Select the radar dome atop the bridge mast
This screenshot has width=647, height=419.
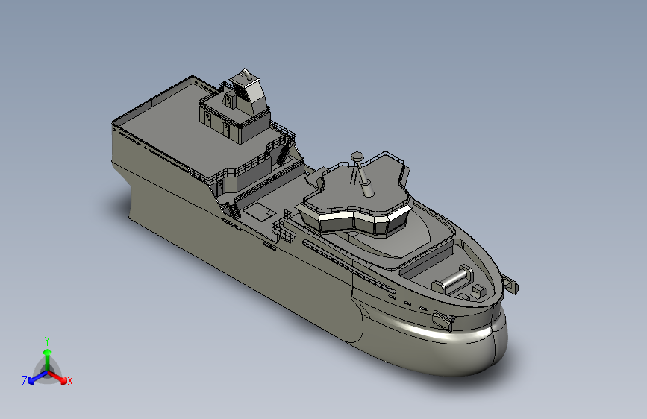click(357, 156)
